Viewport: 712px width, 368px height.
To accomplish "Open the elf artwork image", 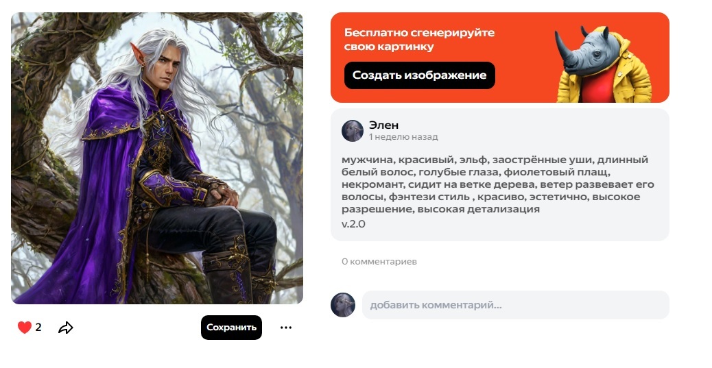I will tap(157, 158).
